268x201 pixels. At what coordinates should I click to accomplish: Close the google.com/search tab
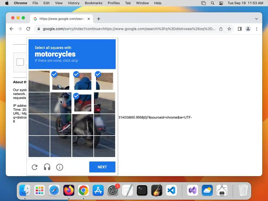coord(89,19)
